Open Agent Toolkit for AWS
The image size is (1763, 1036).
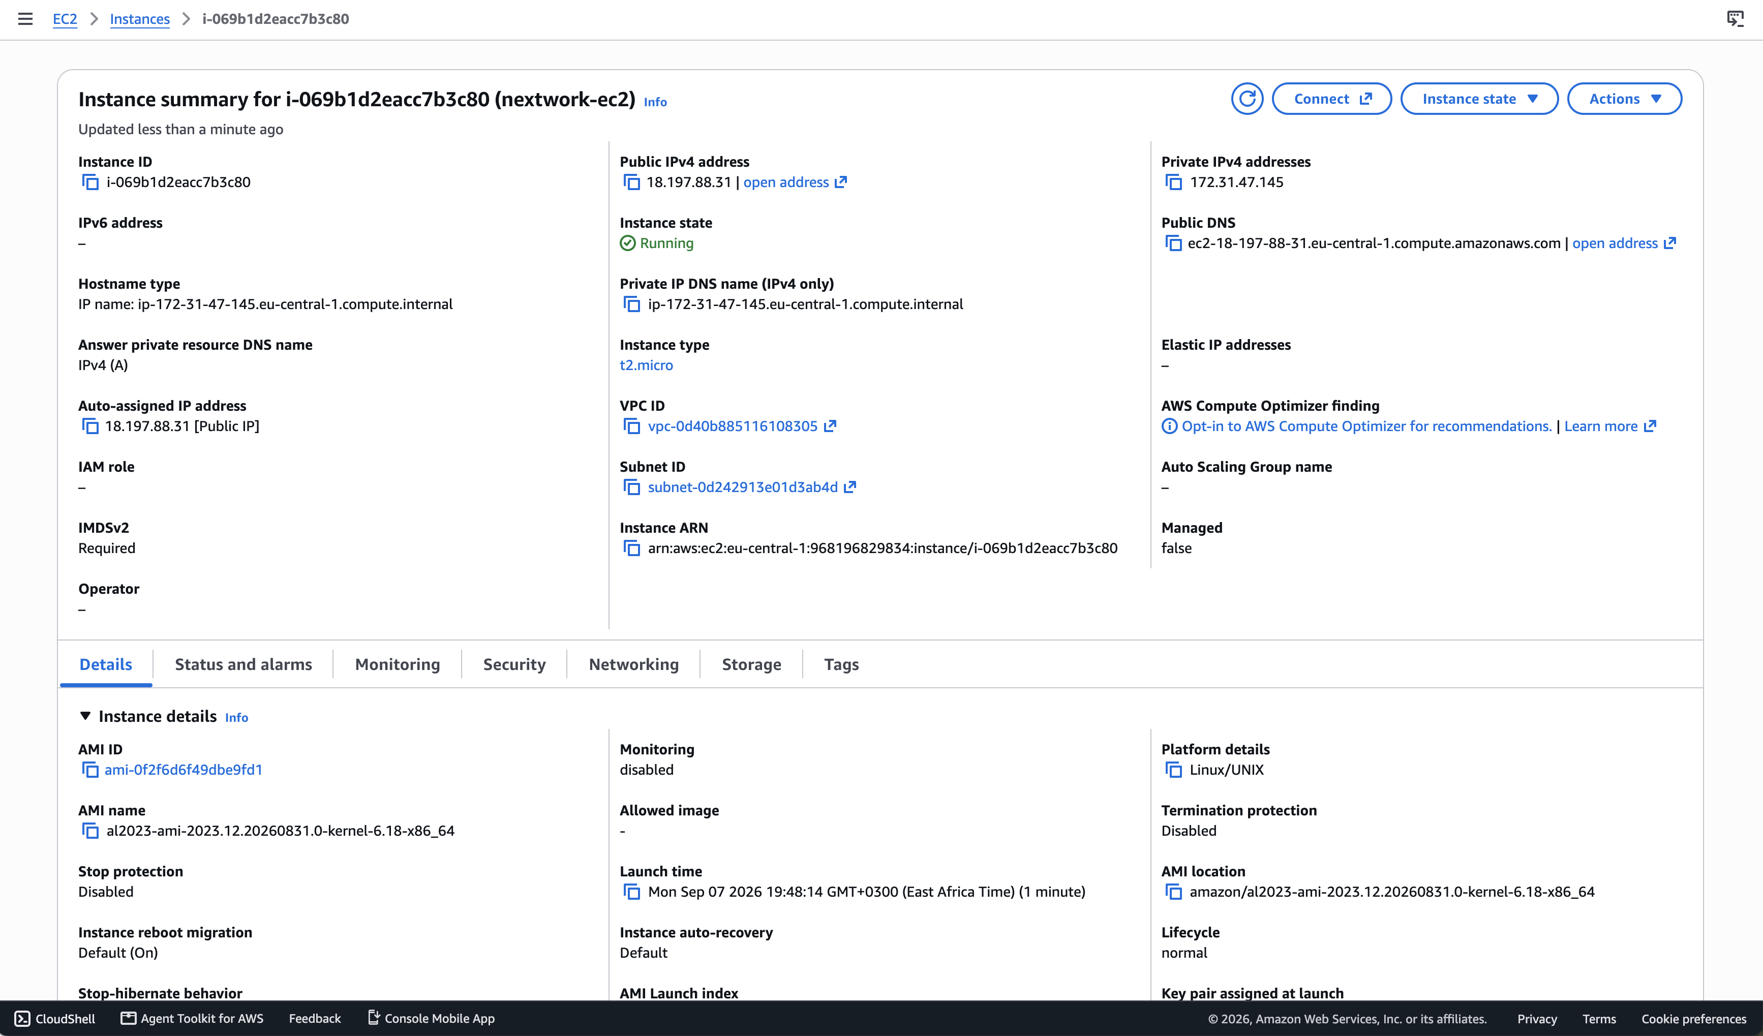click(x=192, y=1019)
